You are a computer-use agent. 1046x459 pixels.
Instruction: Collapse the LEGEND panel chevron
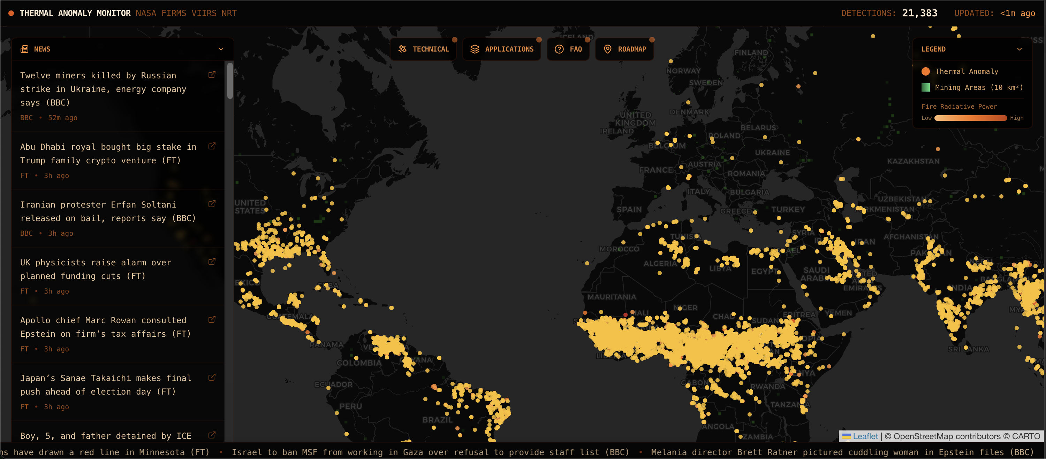click(x=1020, y=49)
